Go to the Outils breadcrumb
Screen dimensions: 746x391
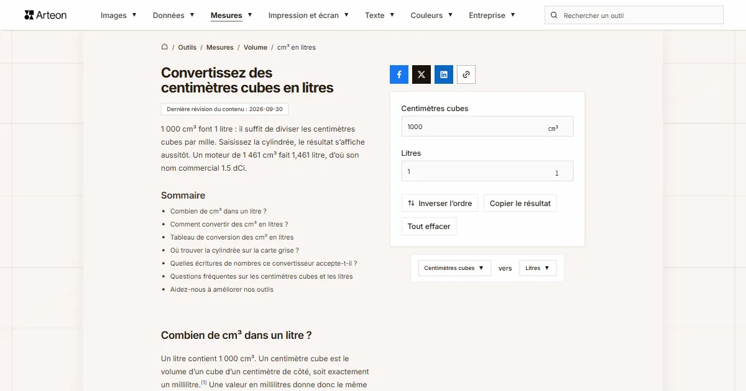point(187,47)
